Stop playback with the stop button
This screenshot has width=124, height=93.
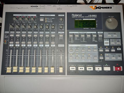98,69
